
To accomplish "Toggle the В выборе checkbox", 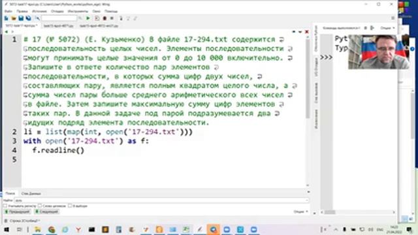I will (x=70, y=206).
